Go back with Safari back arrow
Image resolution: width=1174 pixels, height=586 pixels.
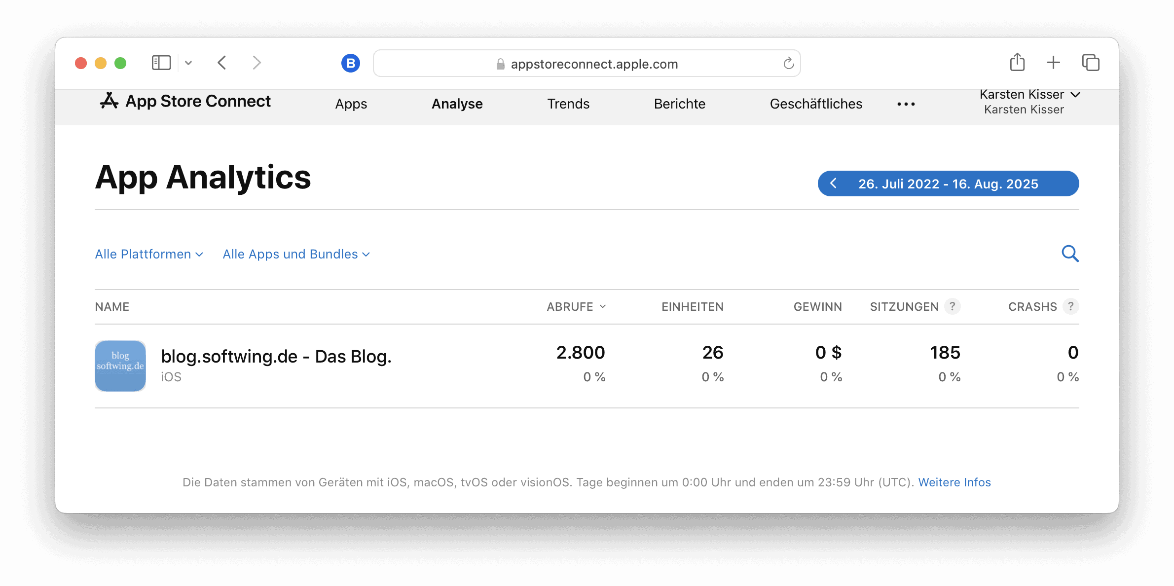point(222,63)
